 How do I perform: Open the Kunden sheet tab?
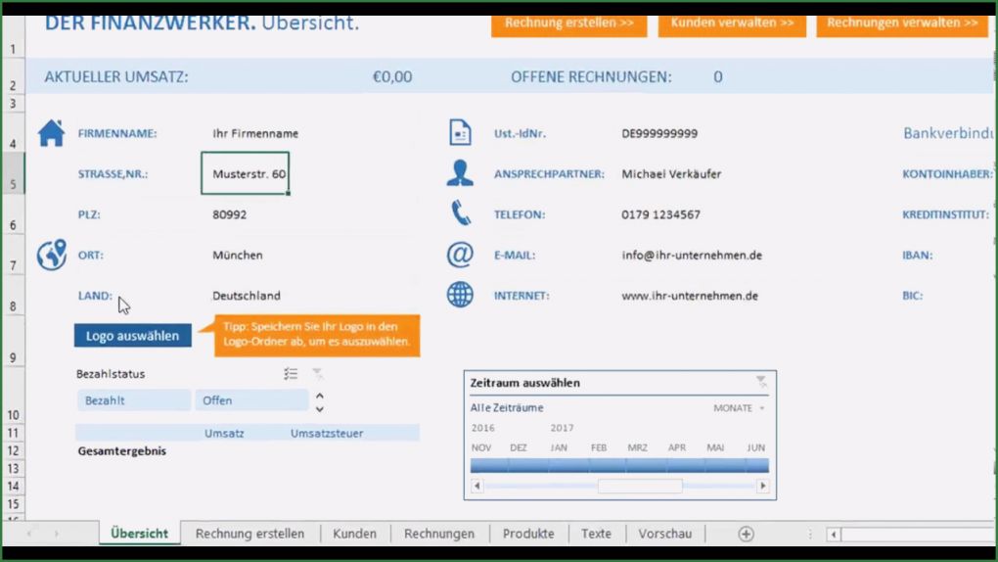(354, 534)
